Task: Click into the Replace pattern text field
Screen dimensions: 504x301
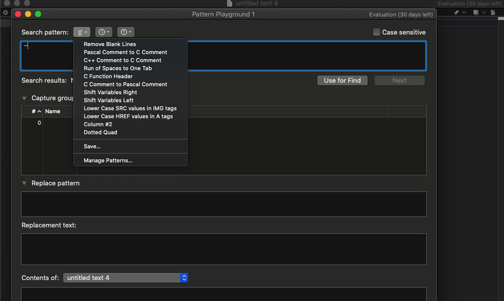Action: coord(224,204)
